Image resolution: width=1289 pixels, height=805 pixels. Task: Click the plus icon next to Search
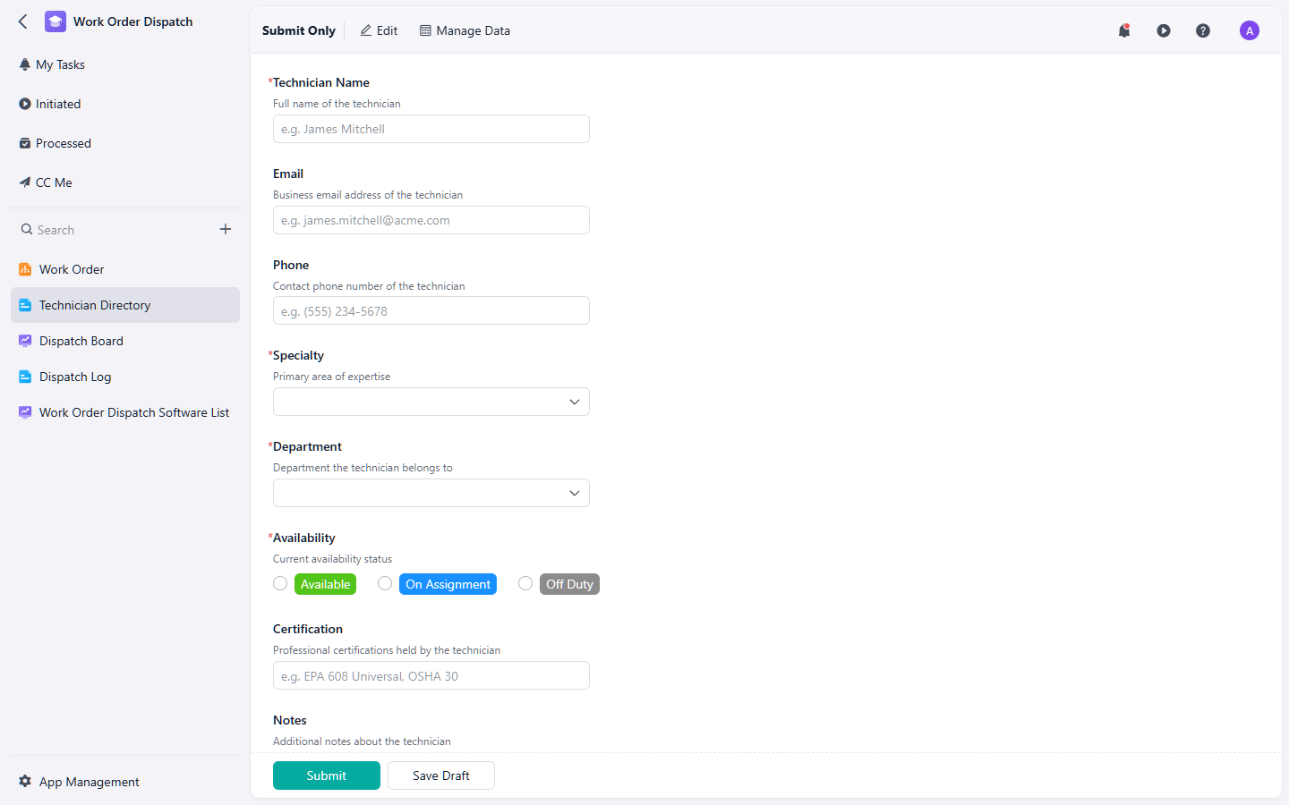click(226, 229)
